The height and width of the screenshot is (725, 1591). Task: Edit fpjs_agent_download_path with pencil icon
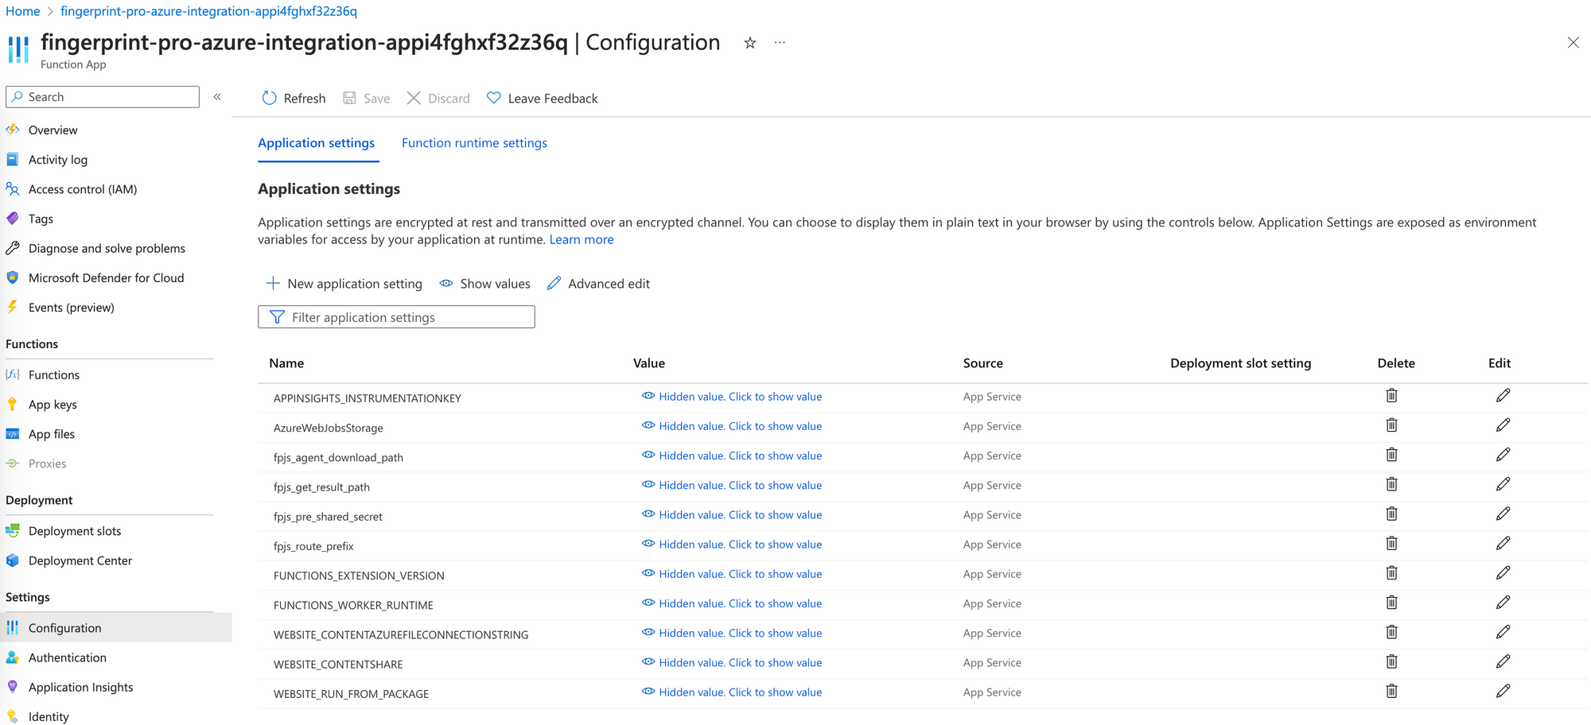[1503, 455]
